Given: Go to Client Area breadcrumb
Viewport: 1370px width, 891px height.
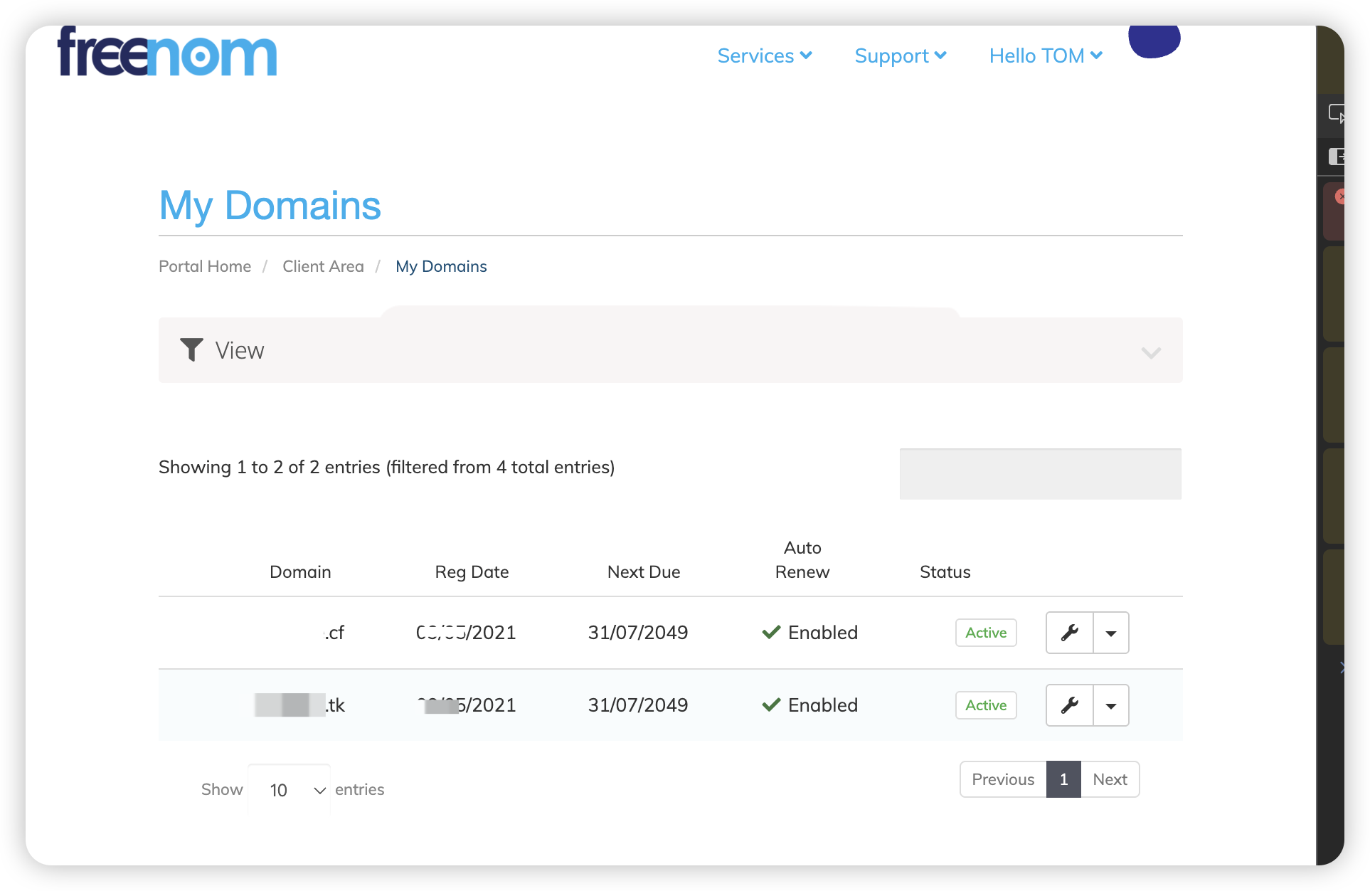Looking at the screenshot, I should 323,266.
